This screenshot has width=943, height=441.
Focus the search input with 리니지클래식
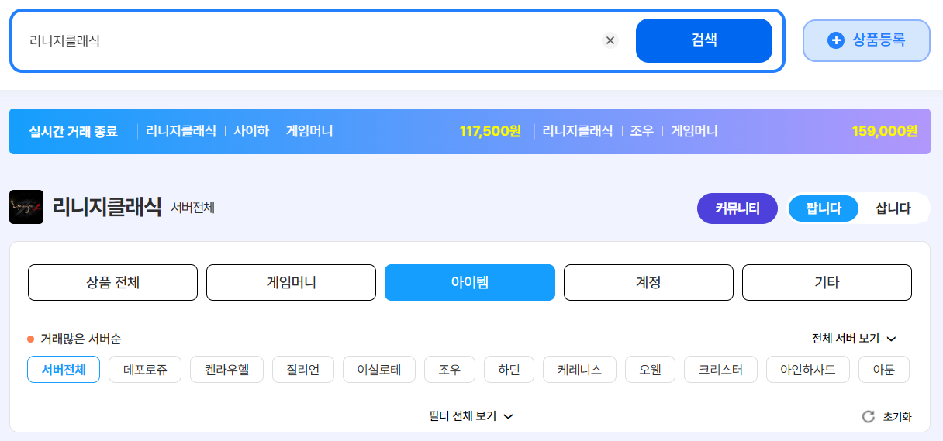310,40
